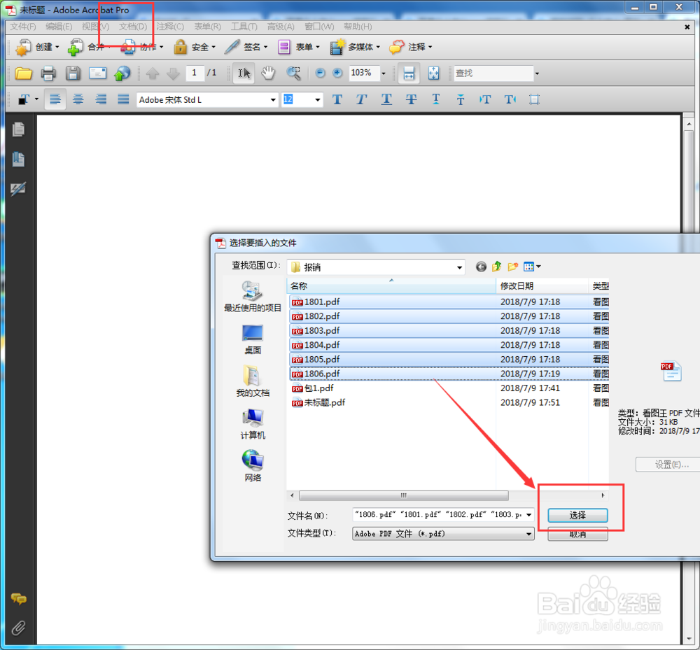Image resolution: width=700 pixels, height=650 pixels.
Task: Open the font name dropdown
Action: point(273,99)
